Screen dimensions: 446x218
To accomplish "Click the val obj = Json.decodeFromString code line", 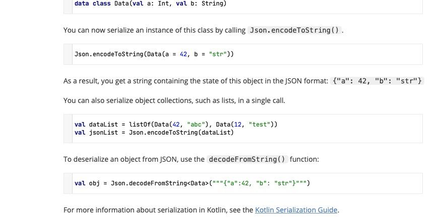I will pos(192,183).
